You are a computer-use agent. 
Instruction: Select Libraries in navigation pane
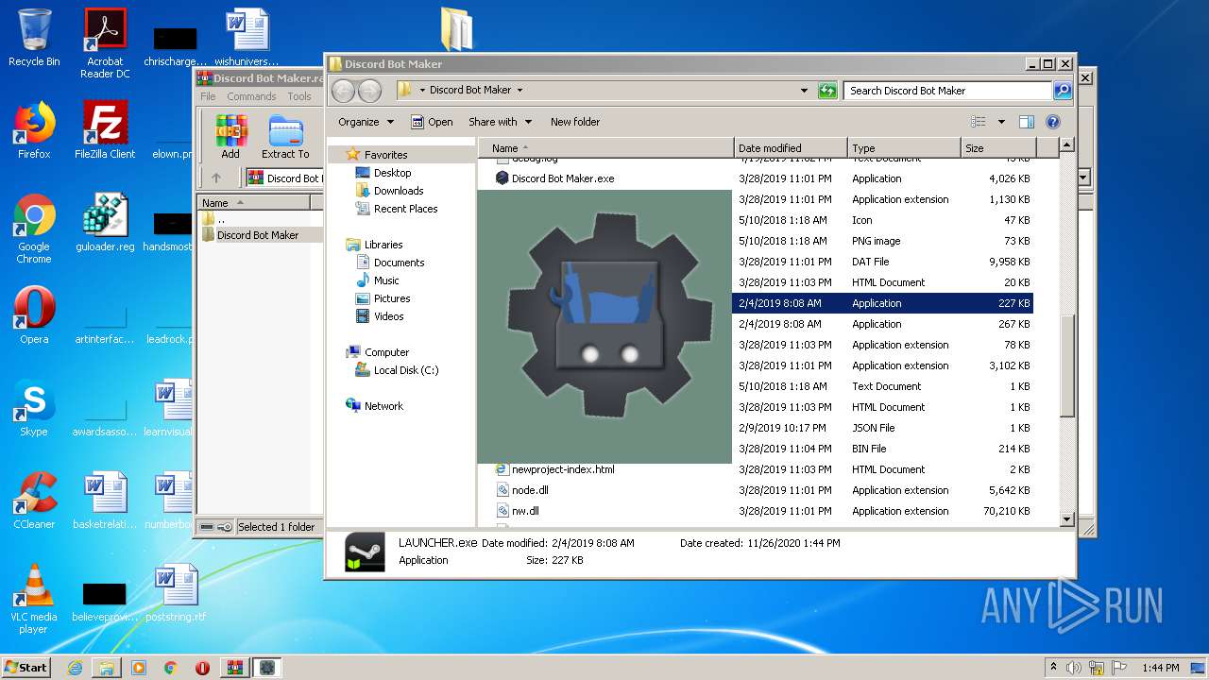(x=383, y=245)
